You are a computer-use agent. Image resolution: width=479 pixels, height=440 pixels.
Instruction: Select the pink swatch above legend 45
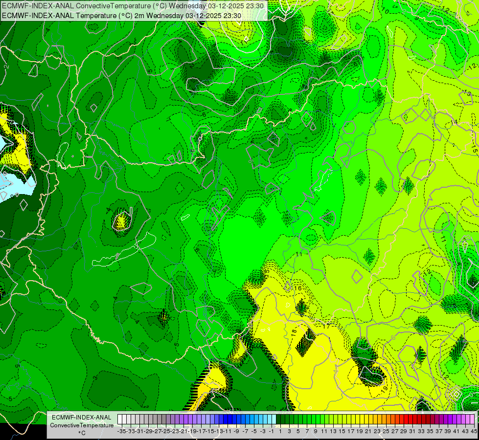(x=472, y=419)
